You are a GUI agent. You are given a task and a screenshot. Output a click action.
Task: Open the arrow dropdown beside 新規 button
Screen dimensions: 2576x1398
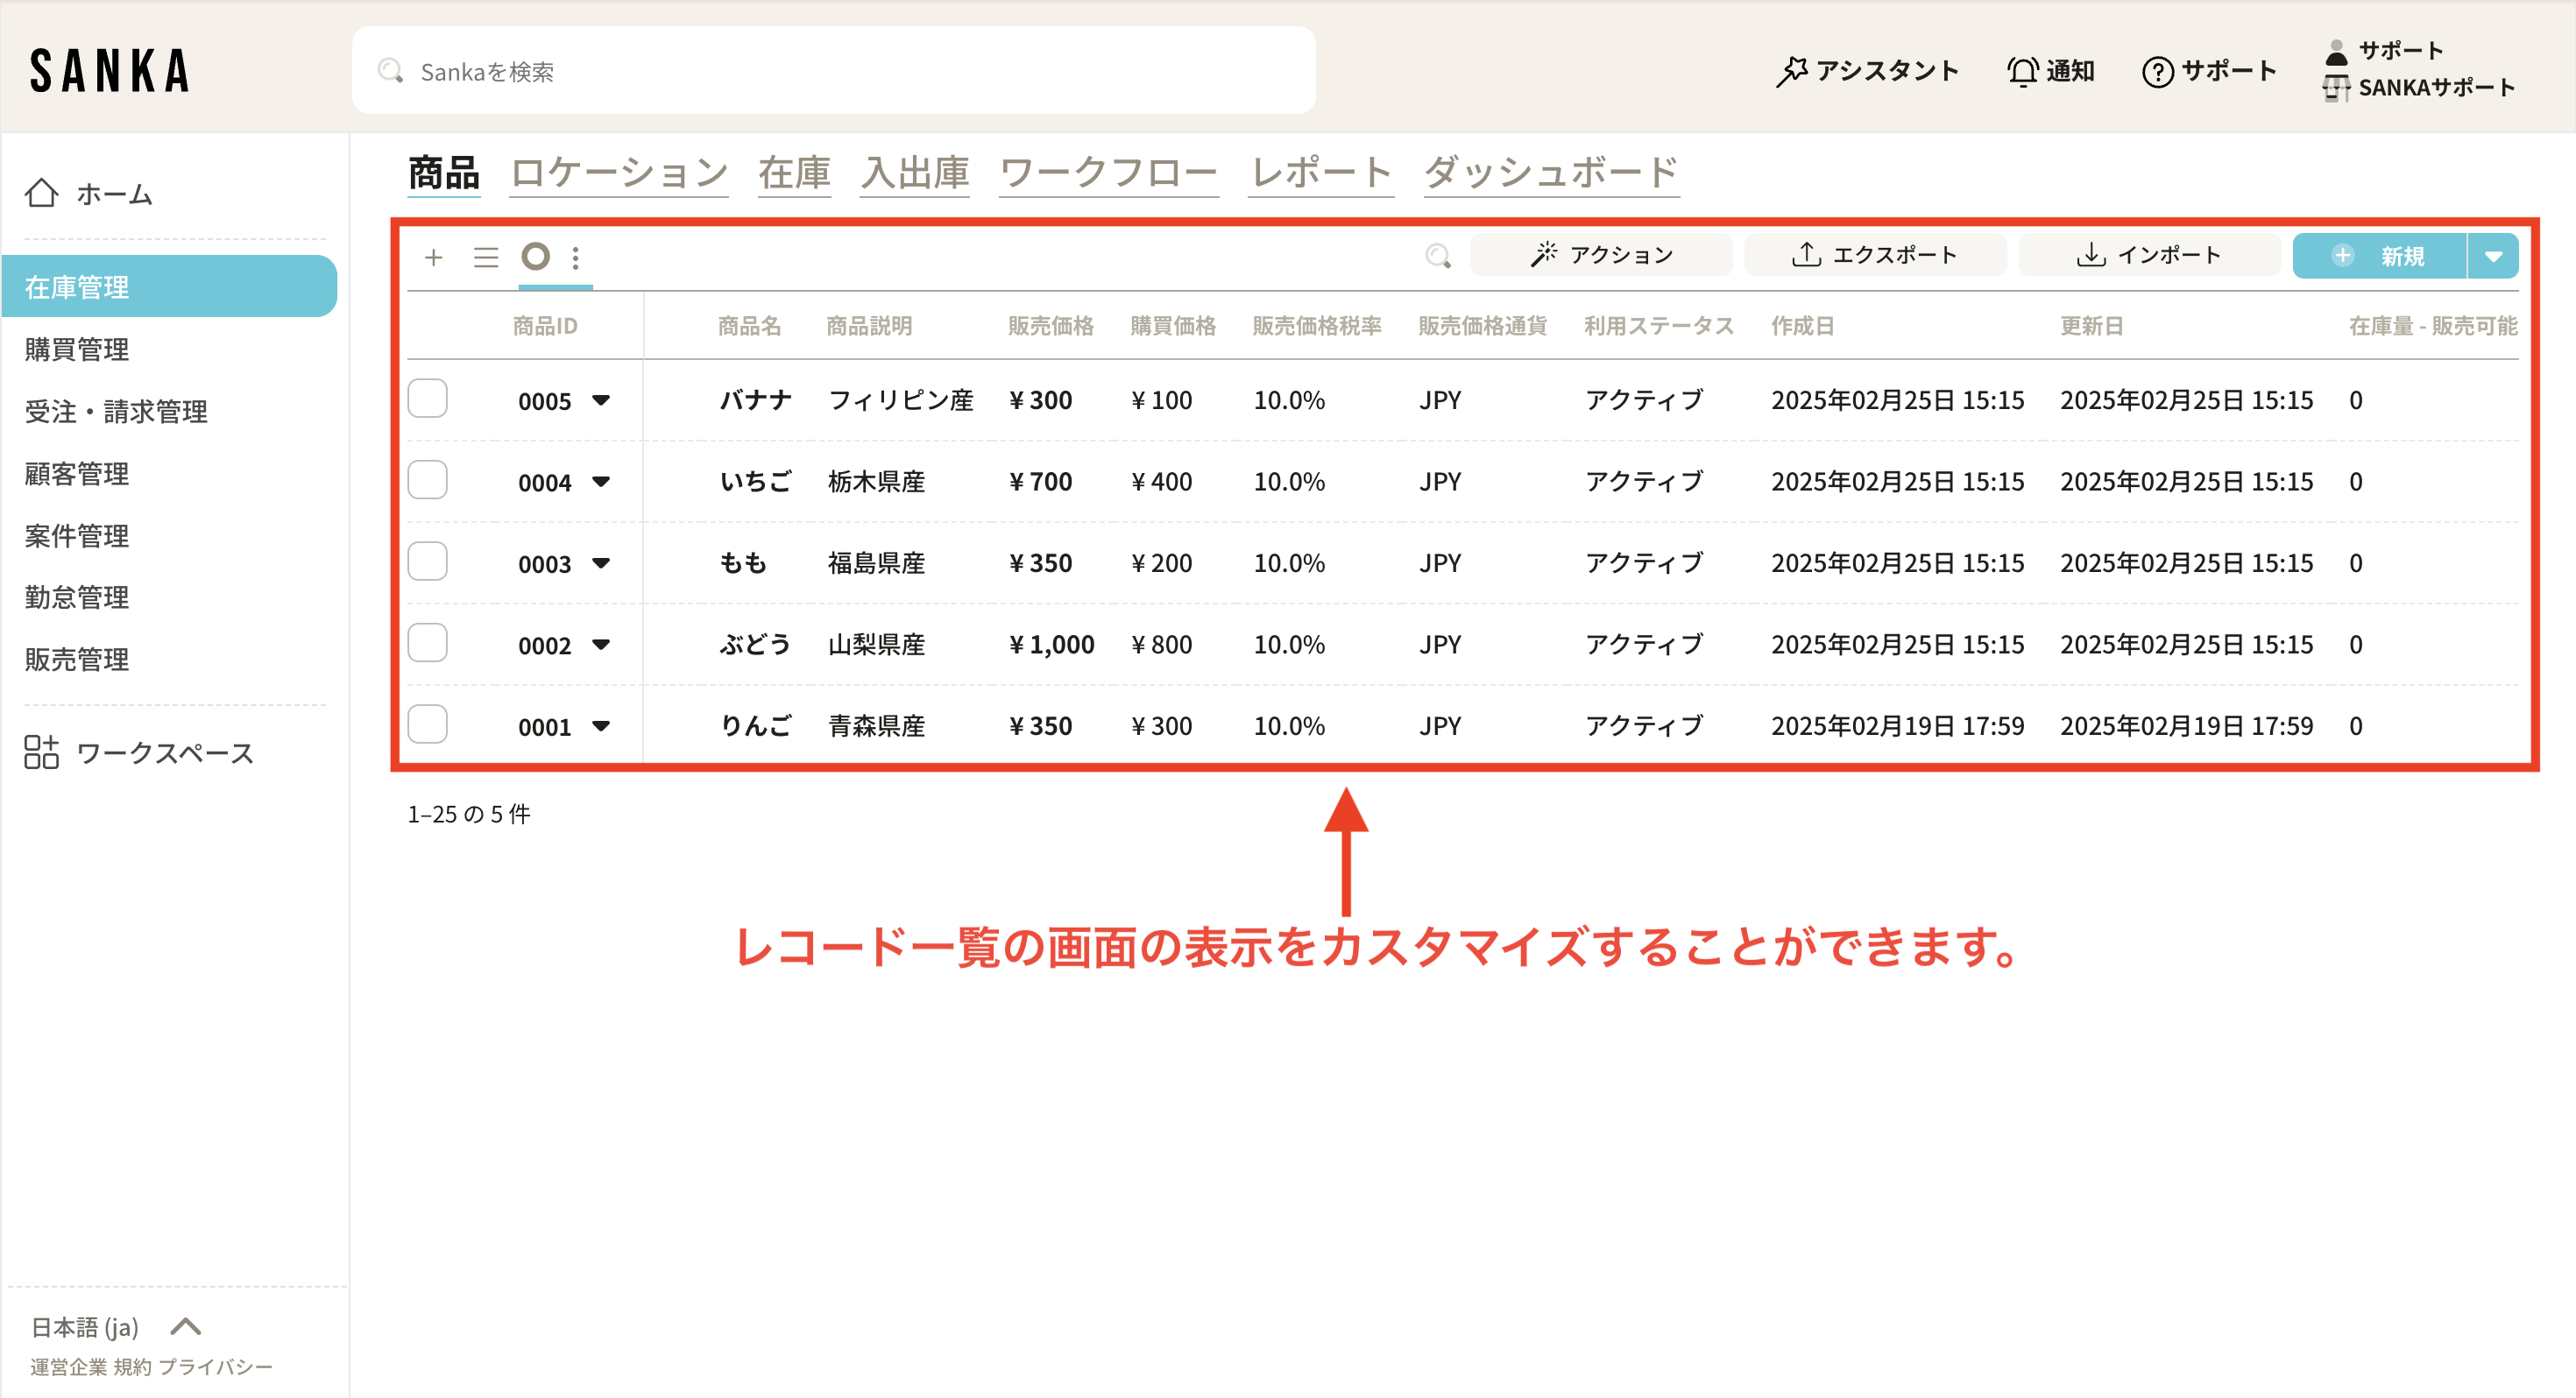tap(2493, 256)
